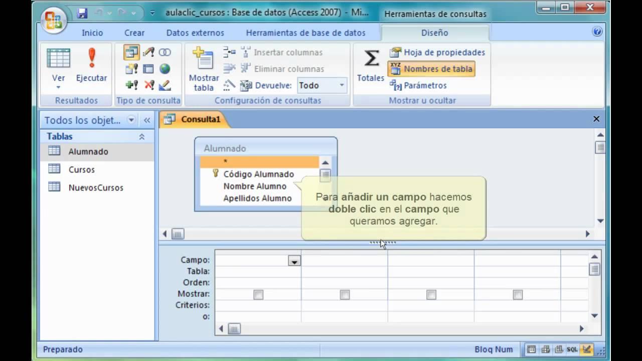
Task: Open the Devuelve Todo dropdown
Action: click(342, 85)
